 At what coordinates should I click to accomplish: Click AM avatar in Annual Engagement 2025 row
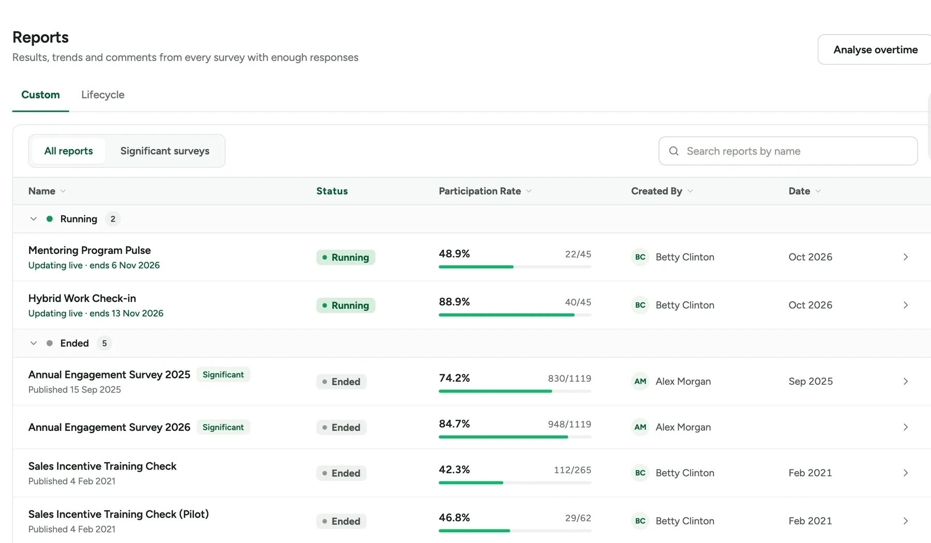point(640,381)
